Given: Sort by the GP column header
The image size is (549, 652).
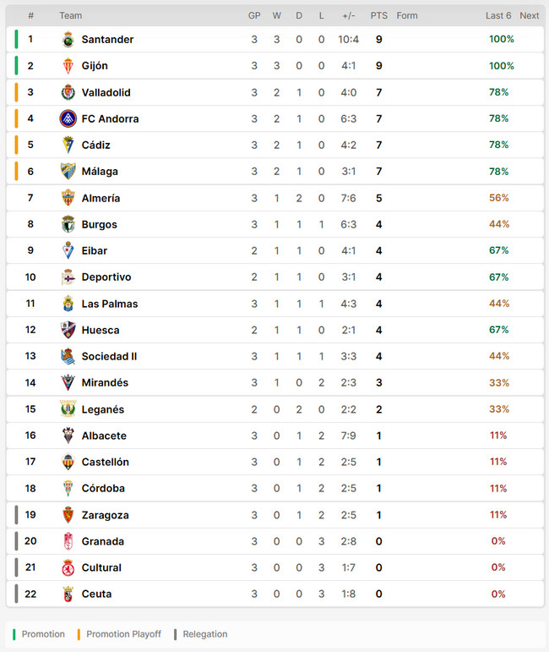Looking at the screenshot, I should 254,16.
